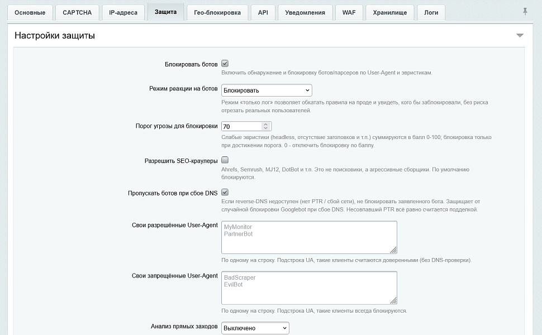Click the allowed User-Agent text area
542x335 pixels.
(309, 237)
